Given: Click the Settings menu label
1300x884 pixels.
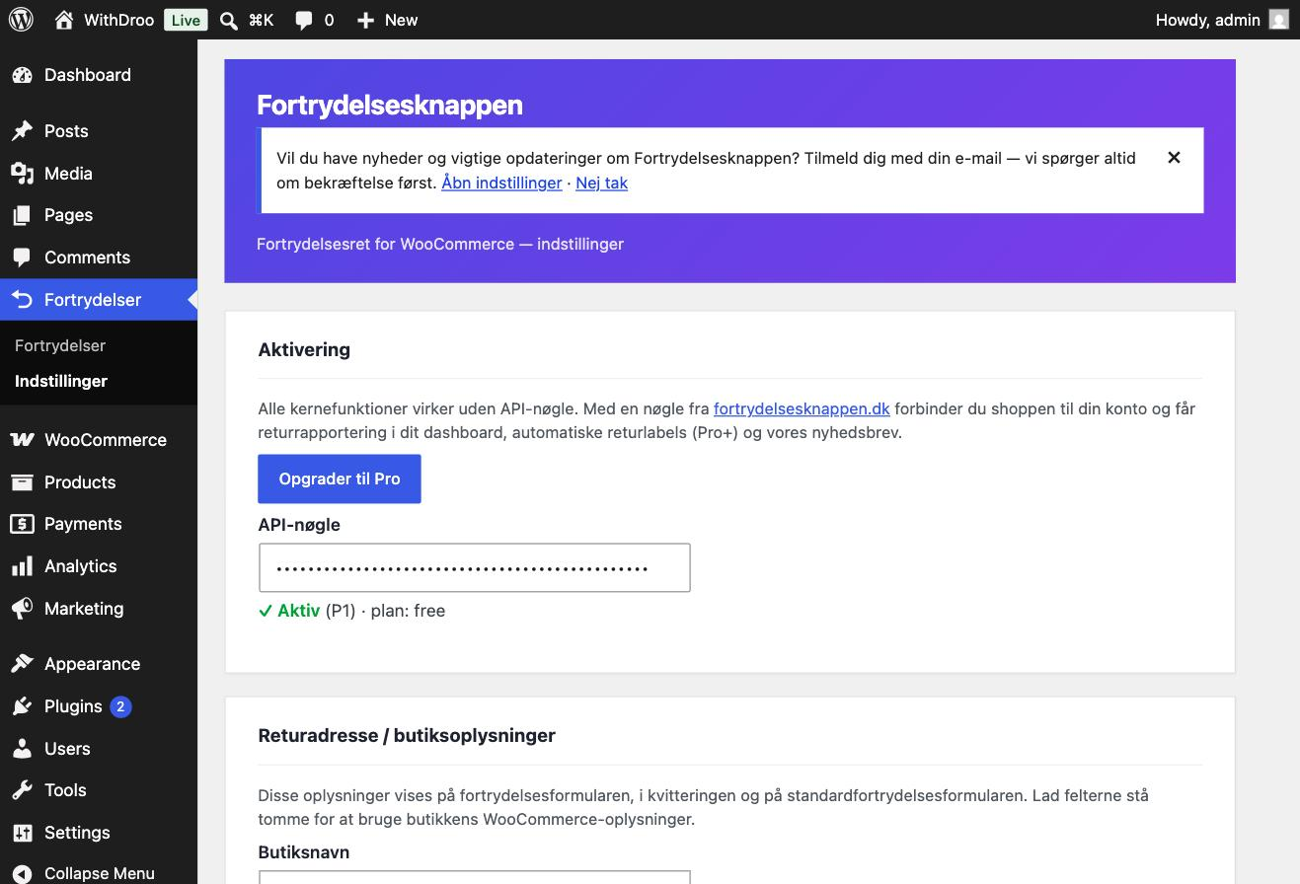Looking at the screenshot, I should pyautogui.click(x=77, y=833).
